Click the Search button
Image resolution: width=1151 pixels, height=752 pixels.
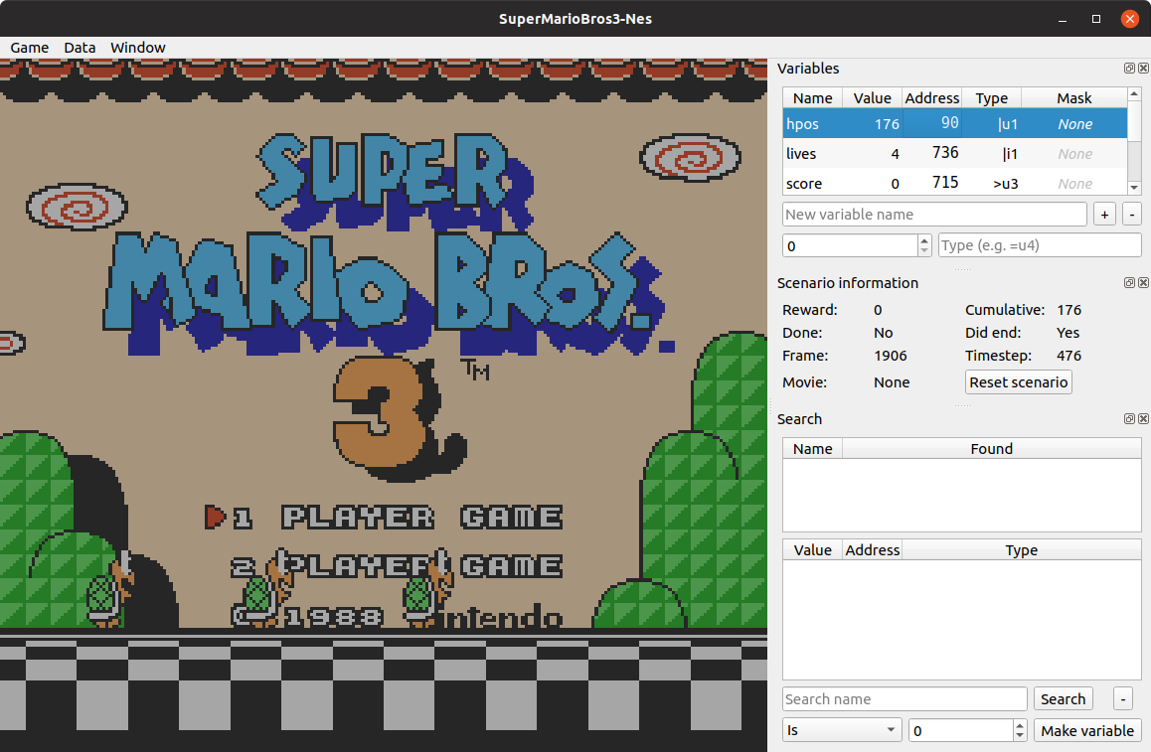(1063, 699)
